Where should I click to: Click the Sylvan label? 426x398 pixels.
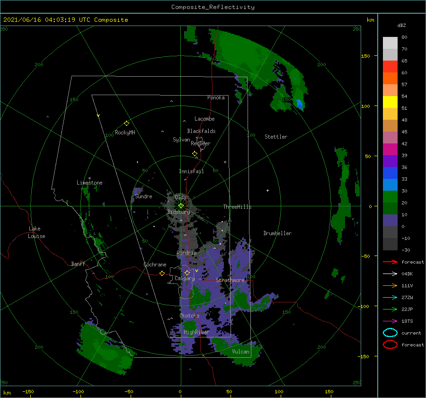point(181,140)
